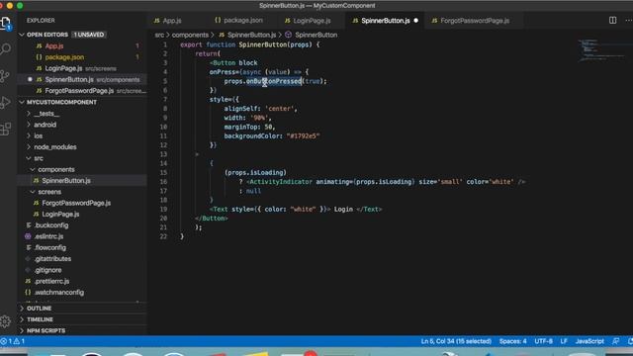633x356 pixels.
Task: Change end of line sequence LF
Action: click(564, 341)
